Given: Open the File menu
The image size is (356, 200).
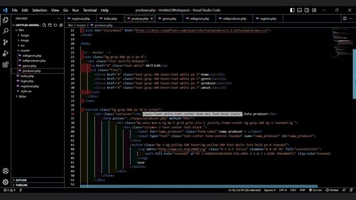Looking at the screenshot, I should [x=14, y=10].
